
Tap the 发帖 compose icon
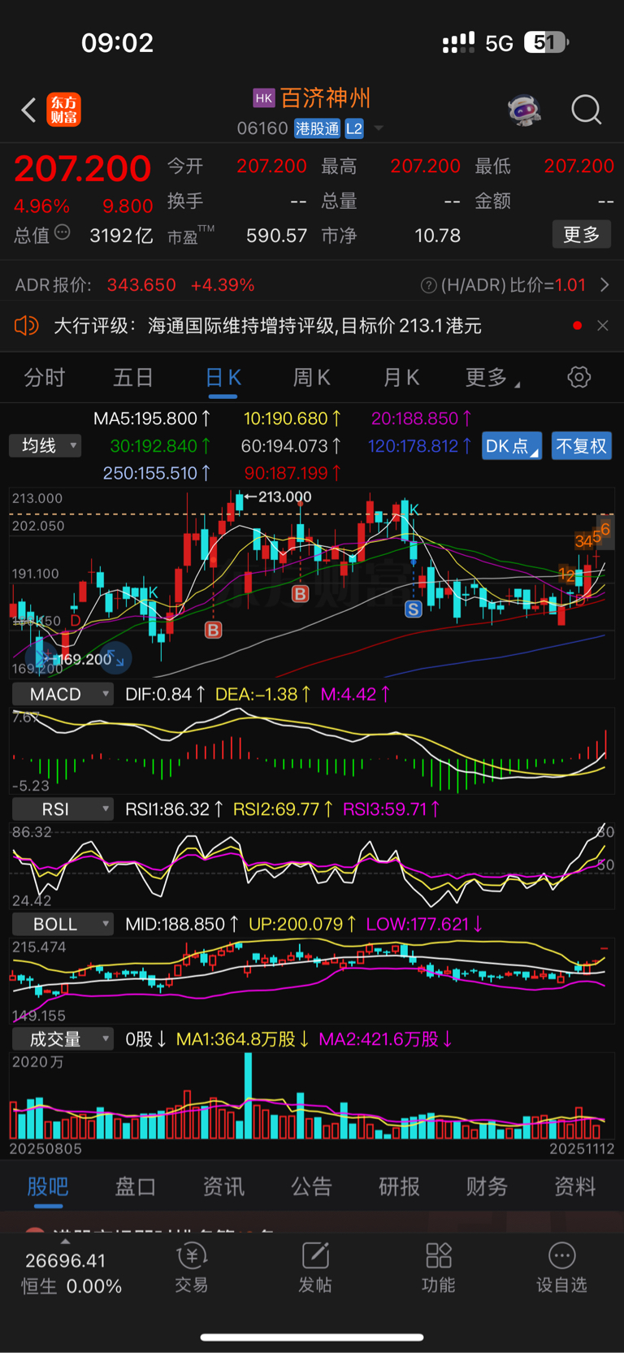click(x=315, y=1255)
